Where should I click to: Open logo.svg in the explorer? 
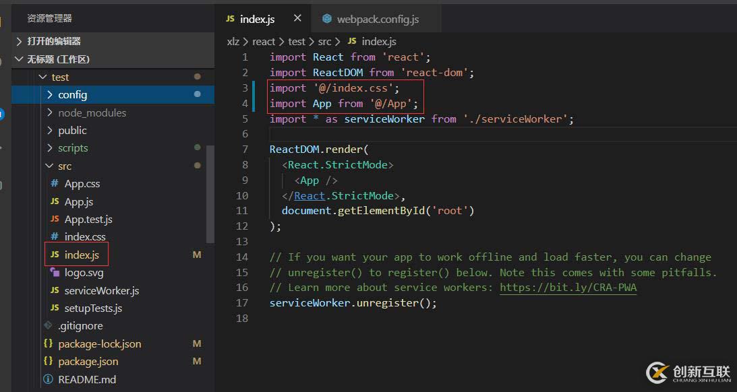point(84,273)
